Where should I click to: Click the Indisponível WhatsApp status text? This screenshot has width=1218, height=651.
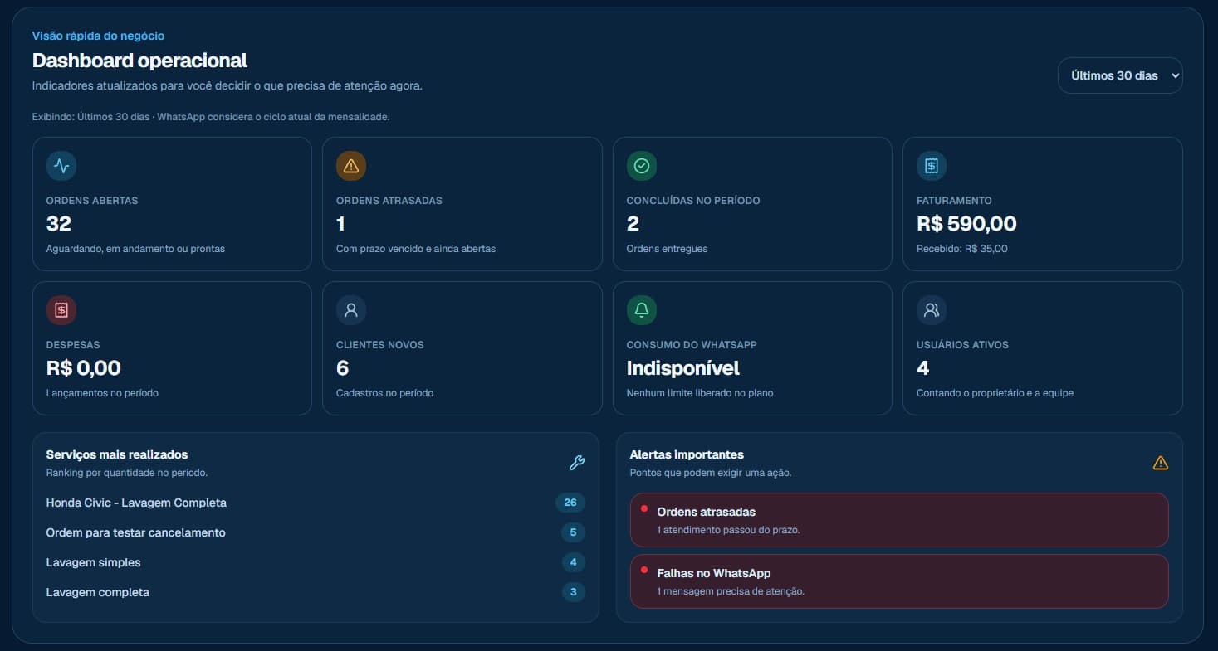tap(683, 368)
